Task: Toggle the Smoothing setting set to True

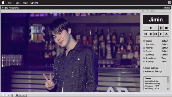Action: click(164, 58)
